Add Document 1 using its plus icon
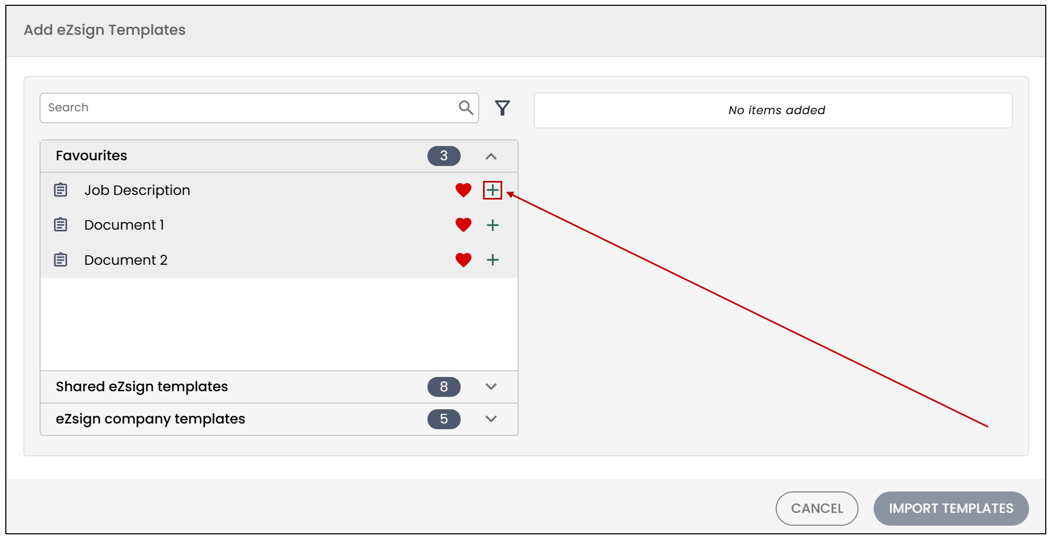 click(x=492, y=225)
